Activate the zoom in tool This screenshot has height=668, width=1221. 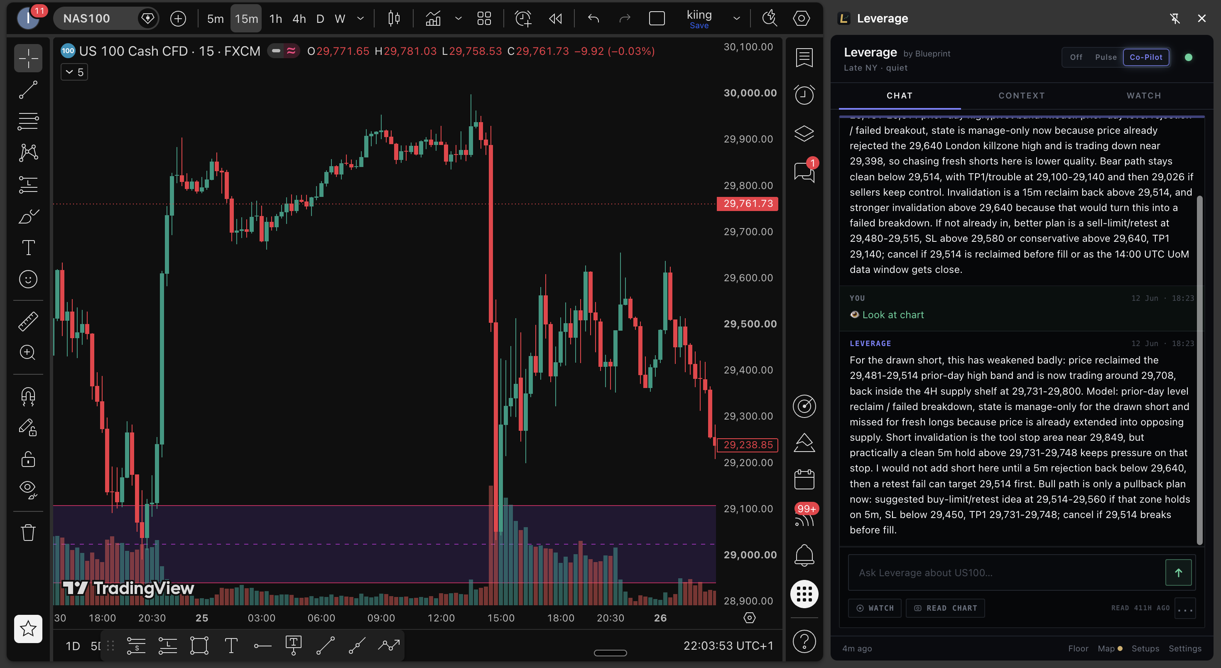click(28, 352)
